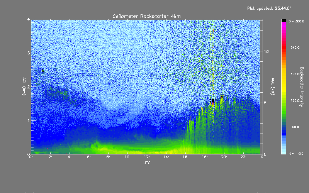Click the '5' kft tick on the right axis

pyautogui.click(x=265, y=103)
